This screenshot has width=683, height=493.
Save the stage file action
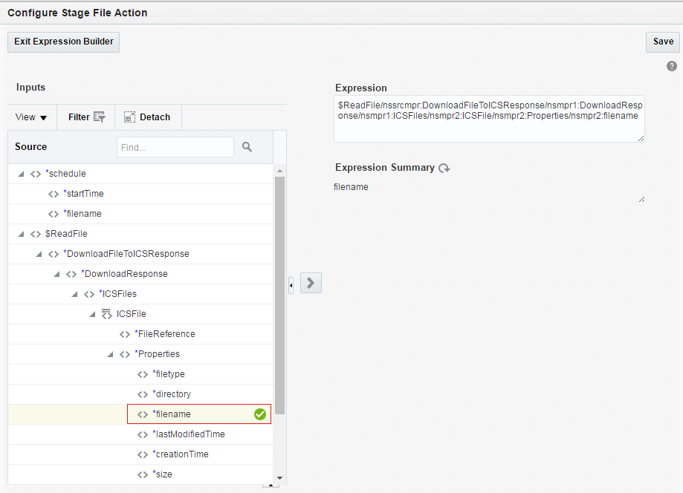pyautogui.click(x=663, y=42)
